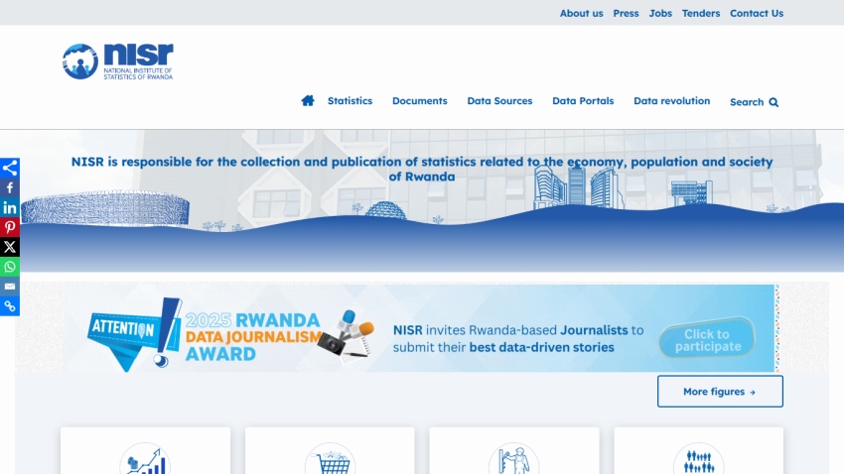Open the Press link
Viewport: 844px width, 474px height.
[626, 13]
